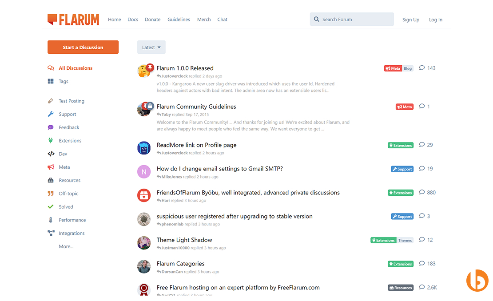Click the Dev code brackets icon
The image size is (493, 301).
[x=51, y=154]
